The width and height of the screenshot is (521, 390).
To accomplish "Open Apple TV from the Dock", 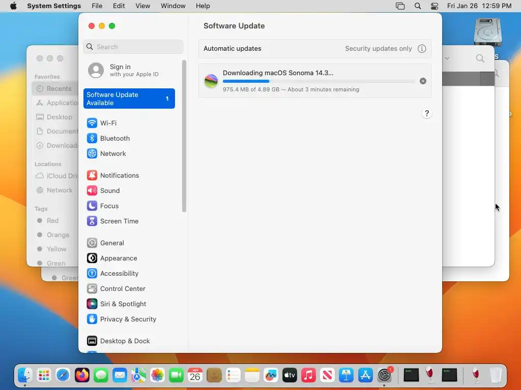I will point(290,375).
